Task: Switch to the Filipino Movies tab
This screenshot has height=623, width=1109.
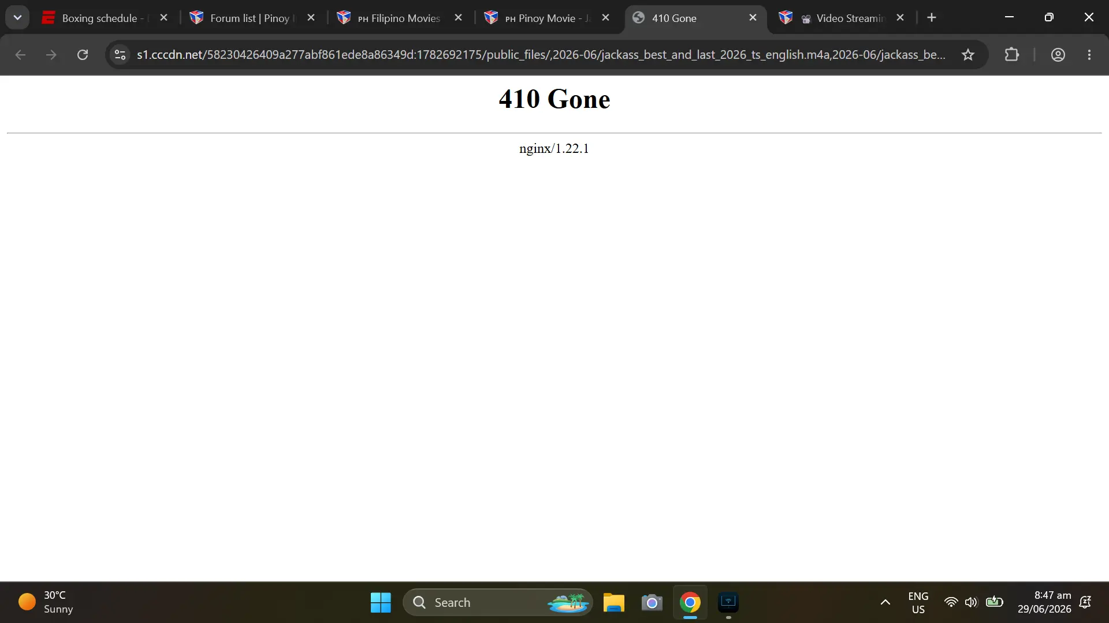Action: pos(399,18)
